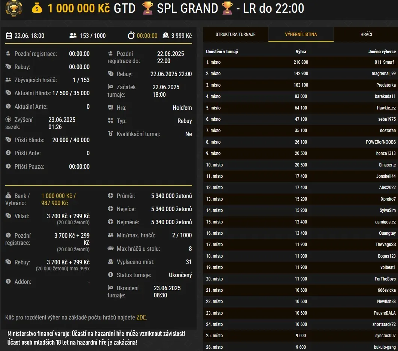Click the cards icon next to Hra
Screen dimensions: 398x351
[x=110, y=108]
